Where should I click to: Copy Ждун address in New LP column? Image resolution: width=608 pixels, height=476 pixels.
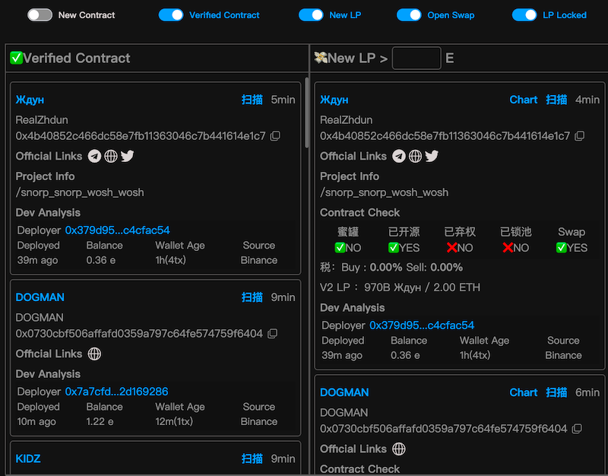[580, 136]
